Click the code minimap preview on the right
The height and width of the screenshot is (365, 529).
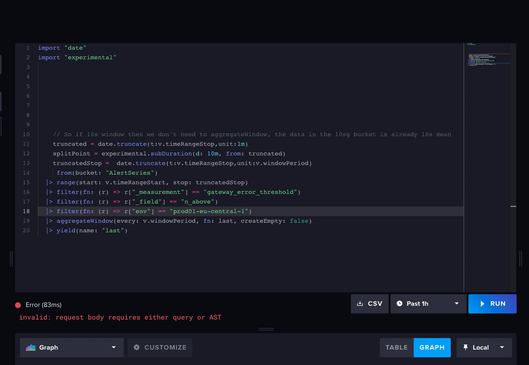point(488,58)
